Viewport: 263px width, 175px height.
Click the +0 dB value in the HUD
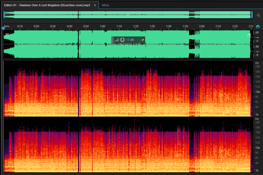coord(130,40)
